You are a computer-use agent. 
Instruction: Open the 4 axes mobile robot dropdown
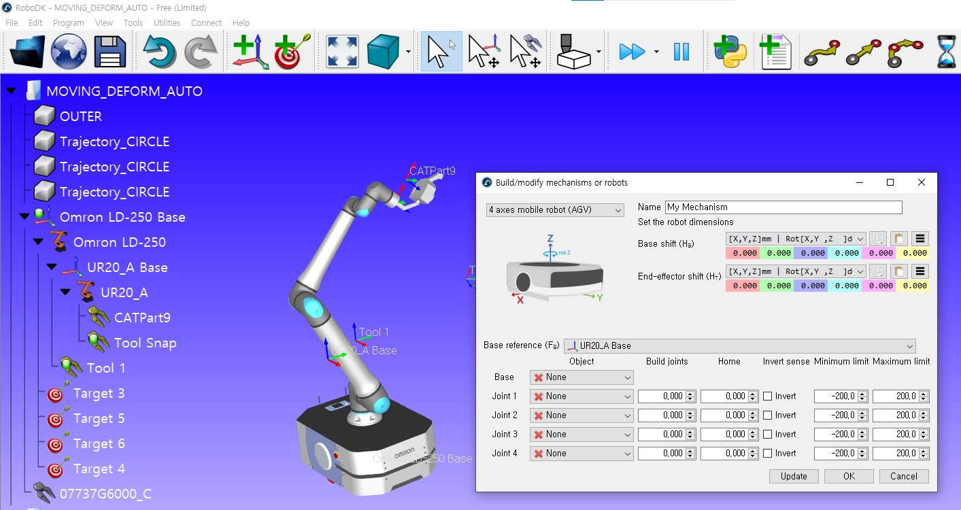click(555, 210)
